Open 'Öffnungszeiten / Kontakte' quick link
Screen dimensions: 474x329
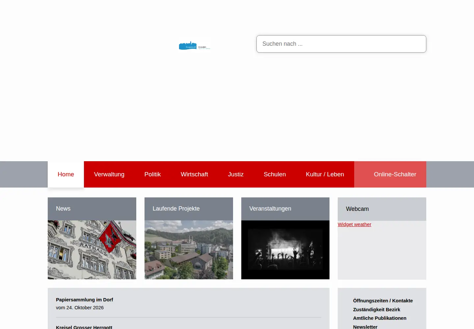383,301
